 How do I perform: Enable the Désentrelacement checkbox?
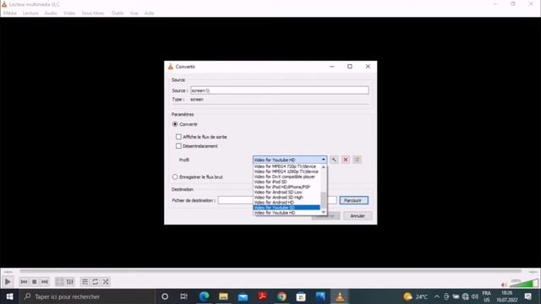coord(178,146)
